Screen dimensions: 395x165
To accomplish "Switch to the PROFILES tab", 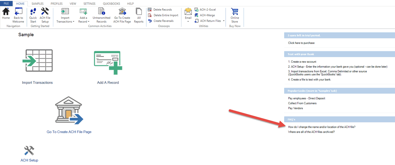I will (x=57, y=4).
